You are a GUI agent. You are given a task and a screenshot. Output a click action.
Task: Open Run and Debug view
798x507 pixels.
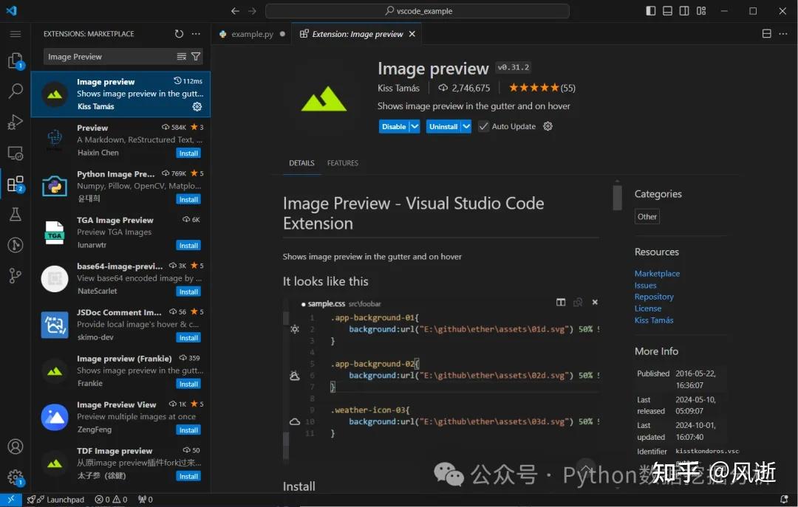click(15, 123)
